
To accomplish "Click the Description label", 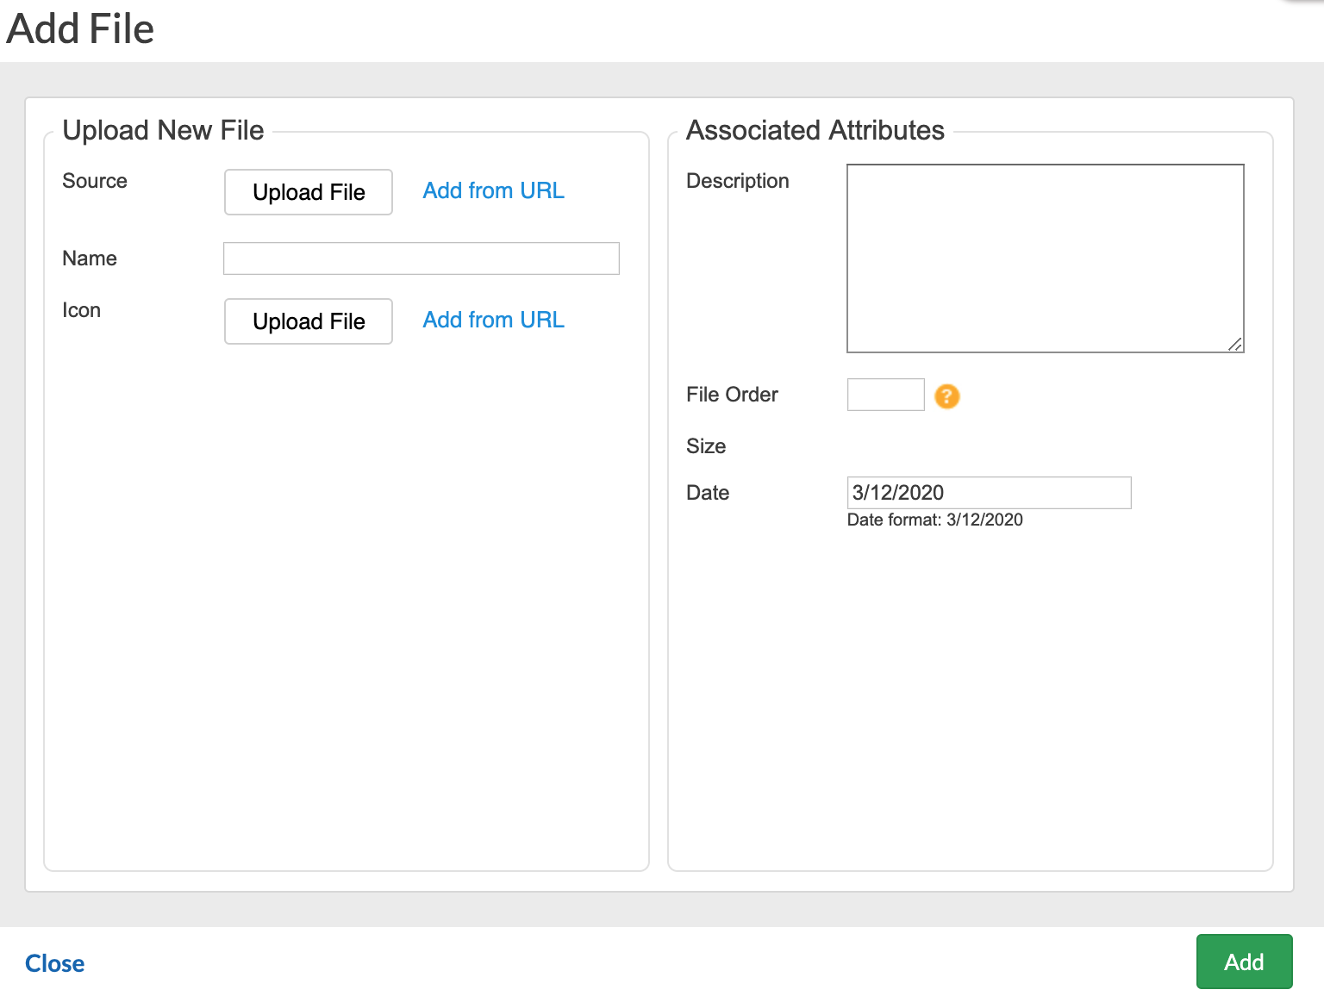I will [738, 181].
